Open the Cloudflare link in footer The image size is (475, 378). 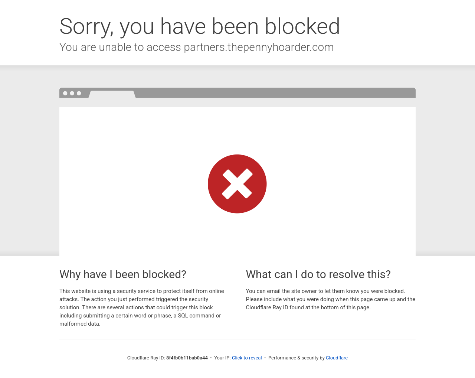[337, 358]
